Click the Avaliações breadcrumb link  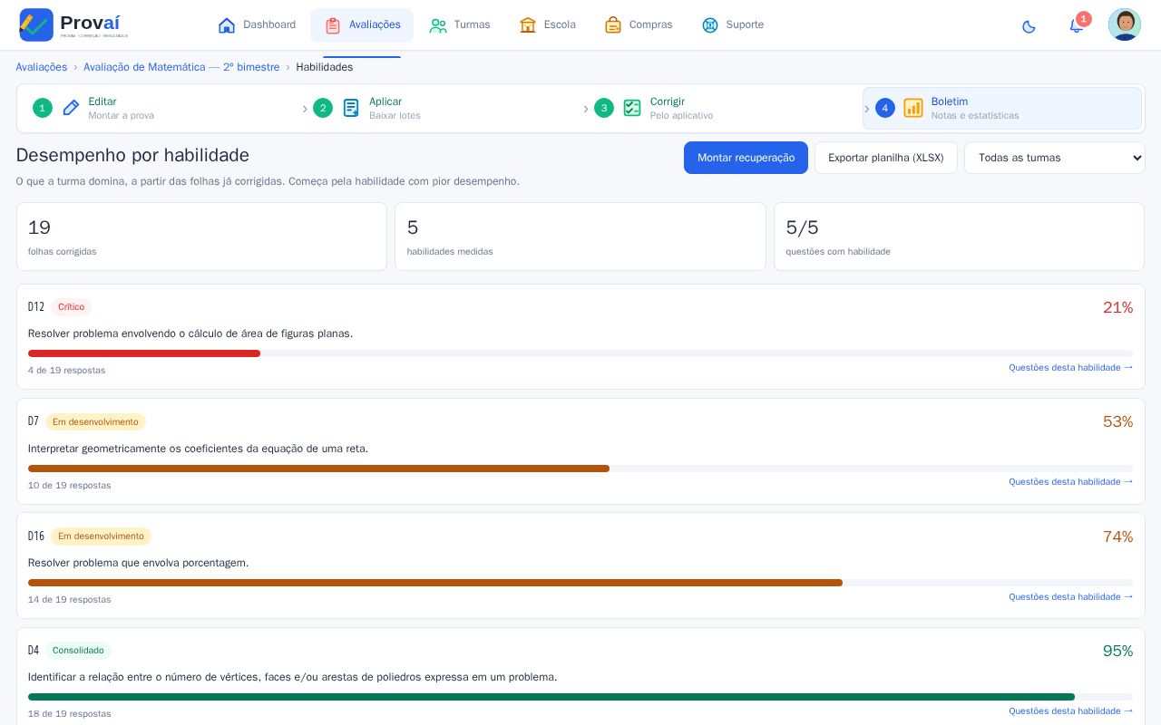[41, 67]
